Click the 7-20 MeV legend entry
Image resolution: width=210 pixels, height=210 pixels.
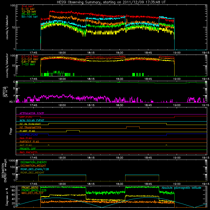tap(28, 64)
